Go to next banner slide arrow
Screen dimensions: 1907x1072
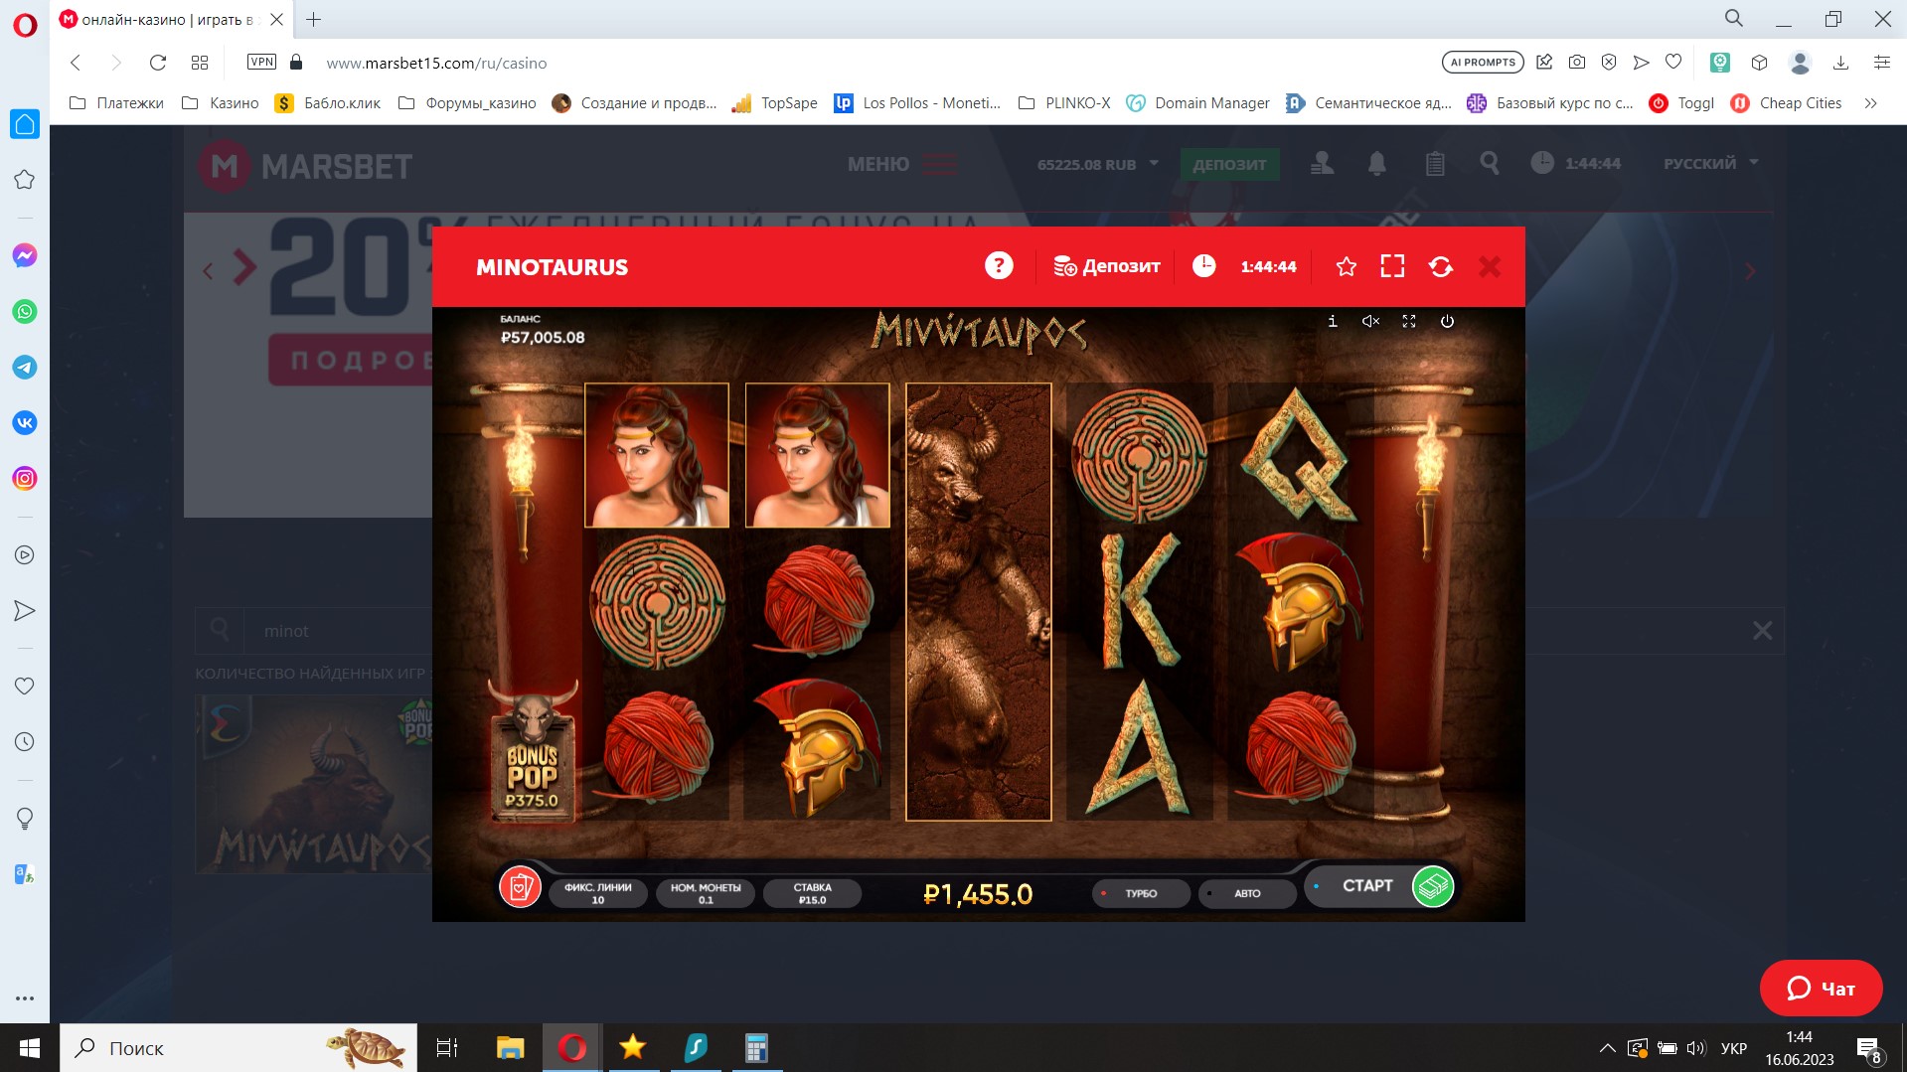click(x=1750, y=270)
